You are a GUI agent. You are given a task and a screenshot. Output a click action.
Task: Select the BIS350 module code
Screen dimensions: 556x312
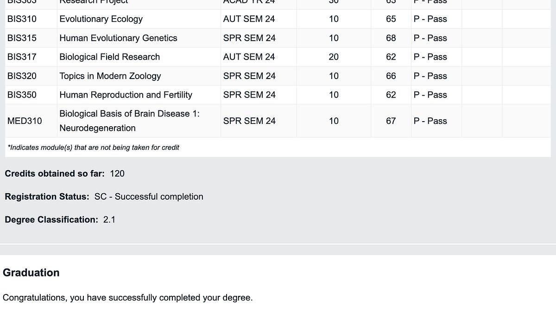[x=22, y=95]
